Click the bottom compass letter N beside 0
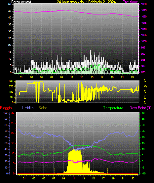Screen dimensions: 154x183 [x=145, y=102]
